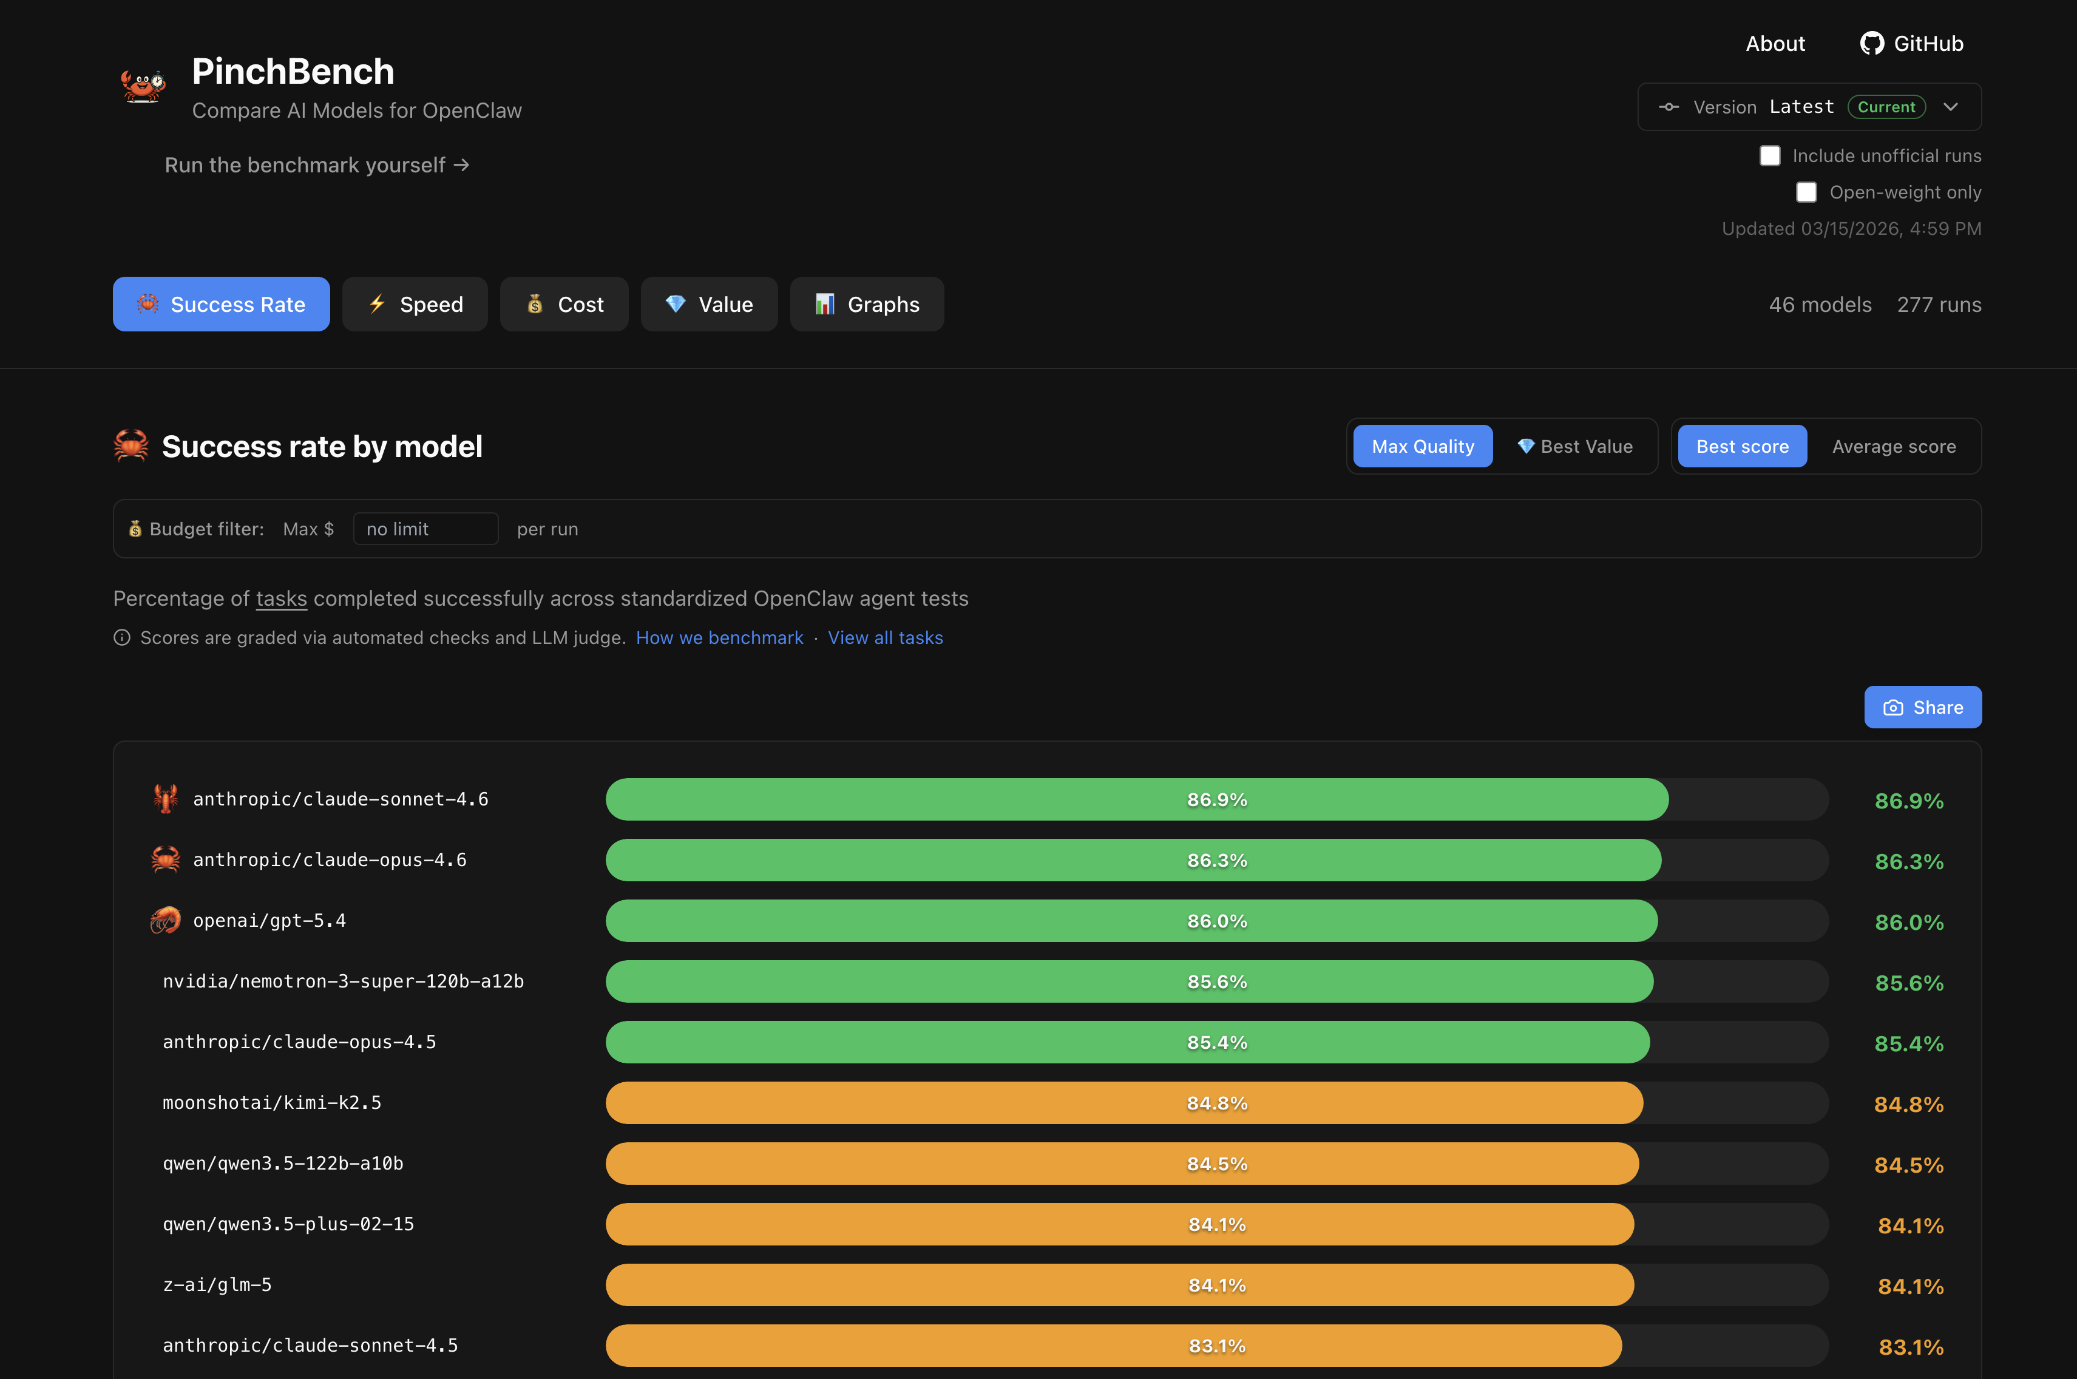This screenshot has width=2077, height=1379.
Task: Click the PinchBench crab logo
Action: pos(143,86)
